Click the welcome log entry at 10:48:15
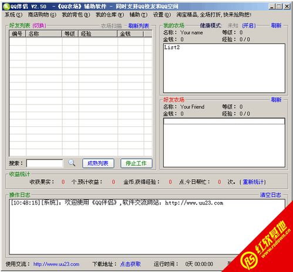This screenshot has height=272, width=293. pyautogui.click(x=117, y=203)
